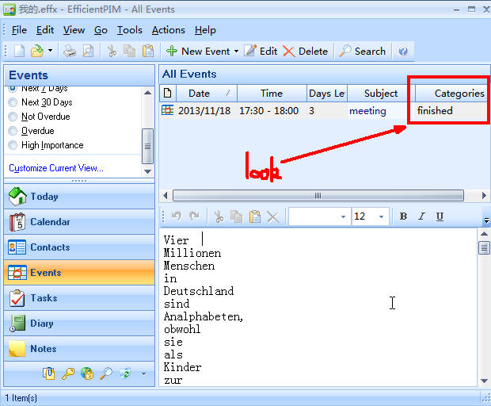Click the Underline formatting button
Viewport: 491px width, 406px height.
[440, 216]
